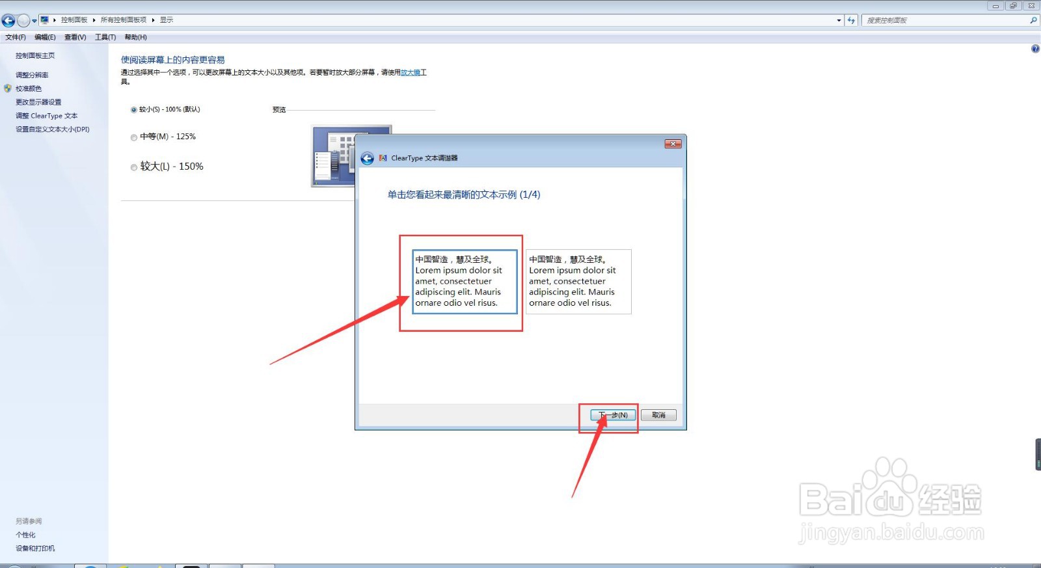Viewport: 1041px width, 568px height.
Task: Open 调整分辨率 sidebar link
Action: tap(32, 75)
